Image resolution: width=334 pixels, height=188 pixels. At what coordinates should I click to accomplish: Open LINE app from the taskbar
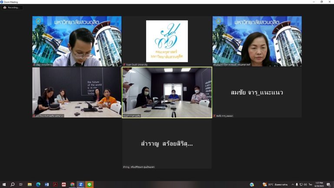pos(90,185)
